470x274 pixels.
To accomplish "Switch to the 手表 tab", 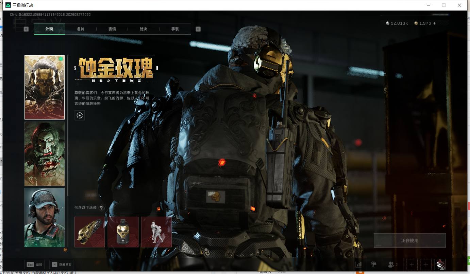I will pyautogui.click(x=175, y=29).
